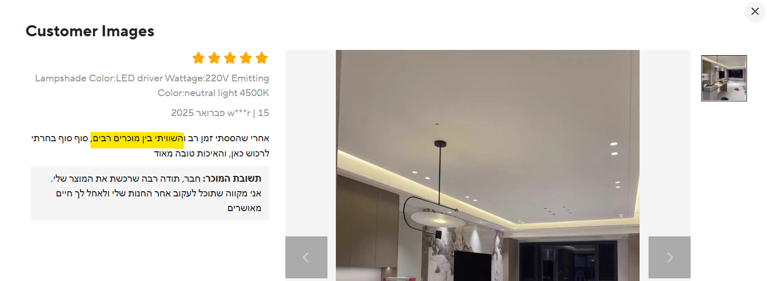
Task: Click the television in the photo
Action: 473,265
